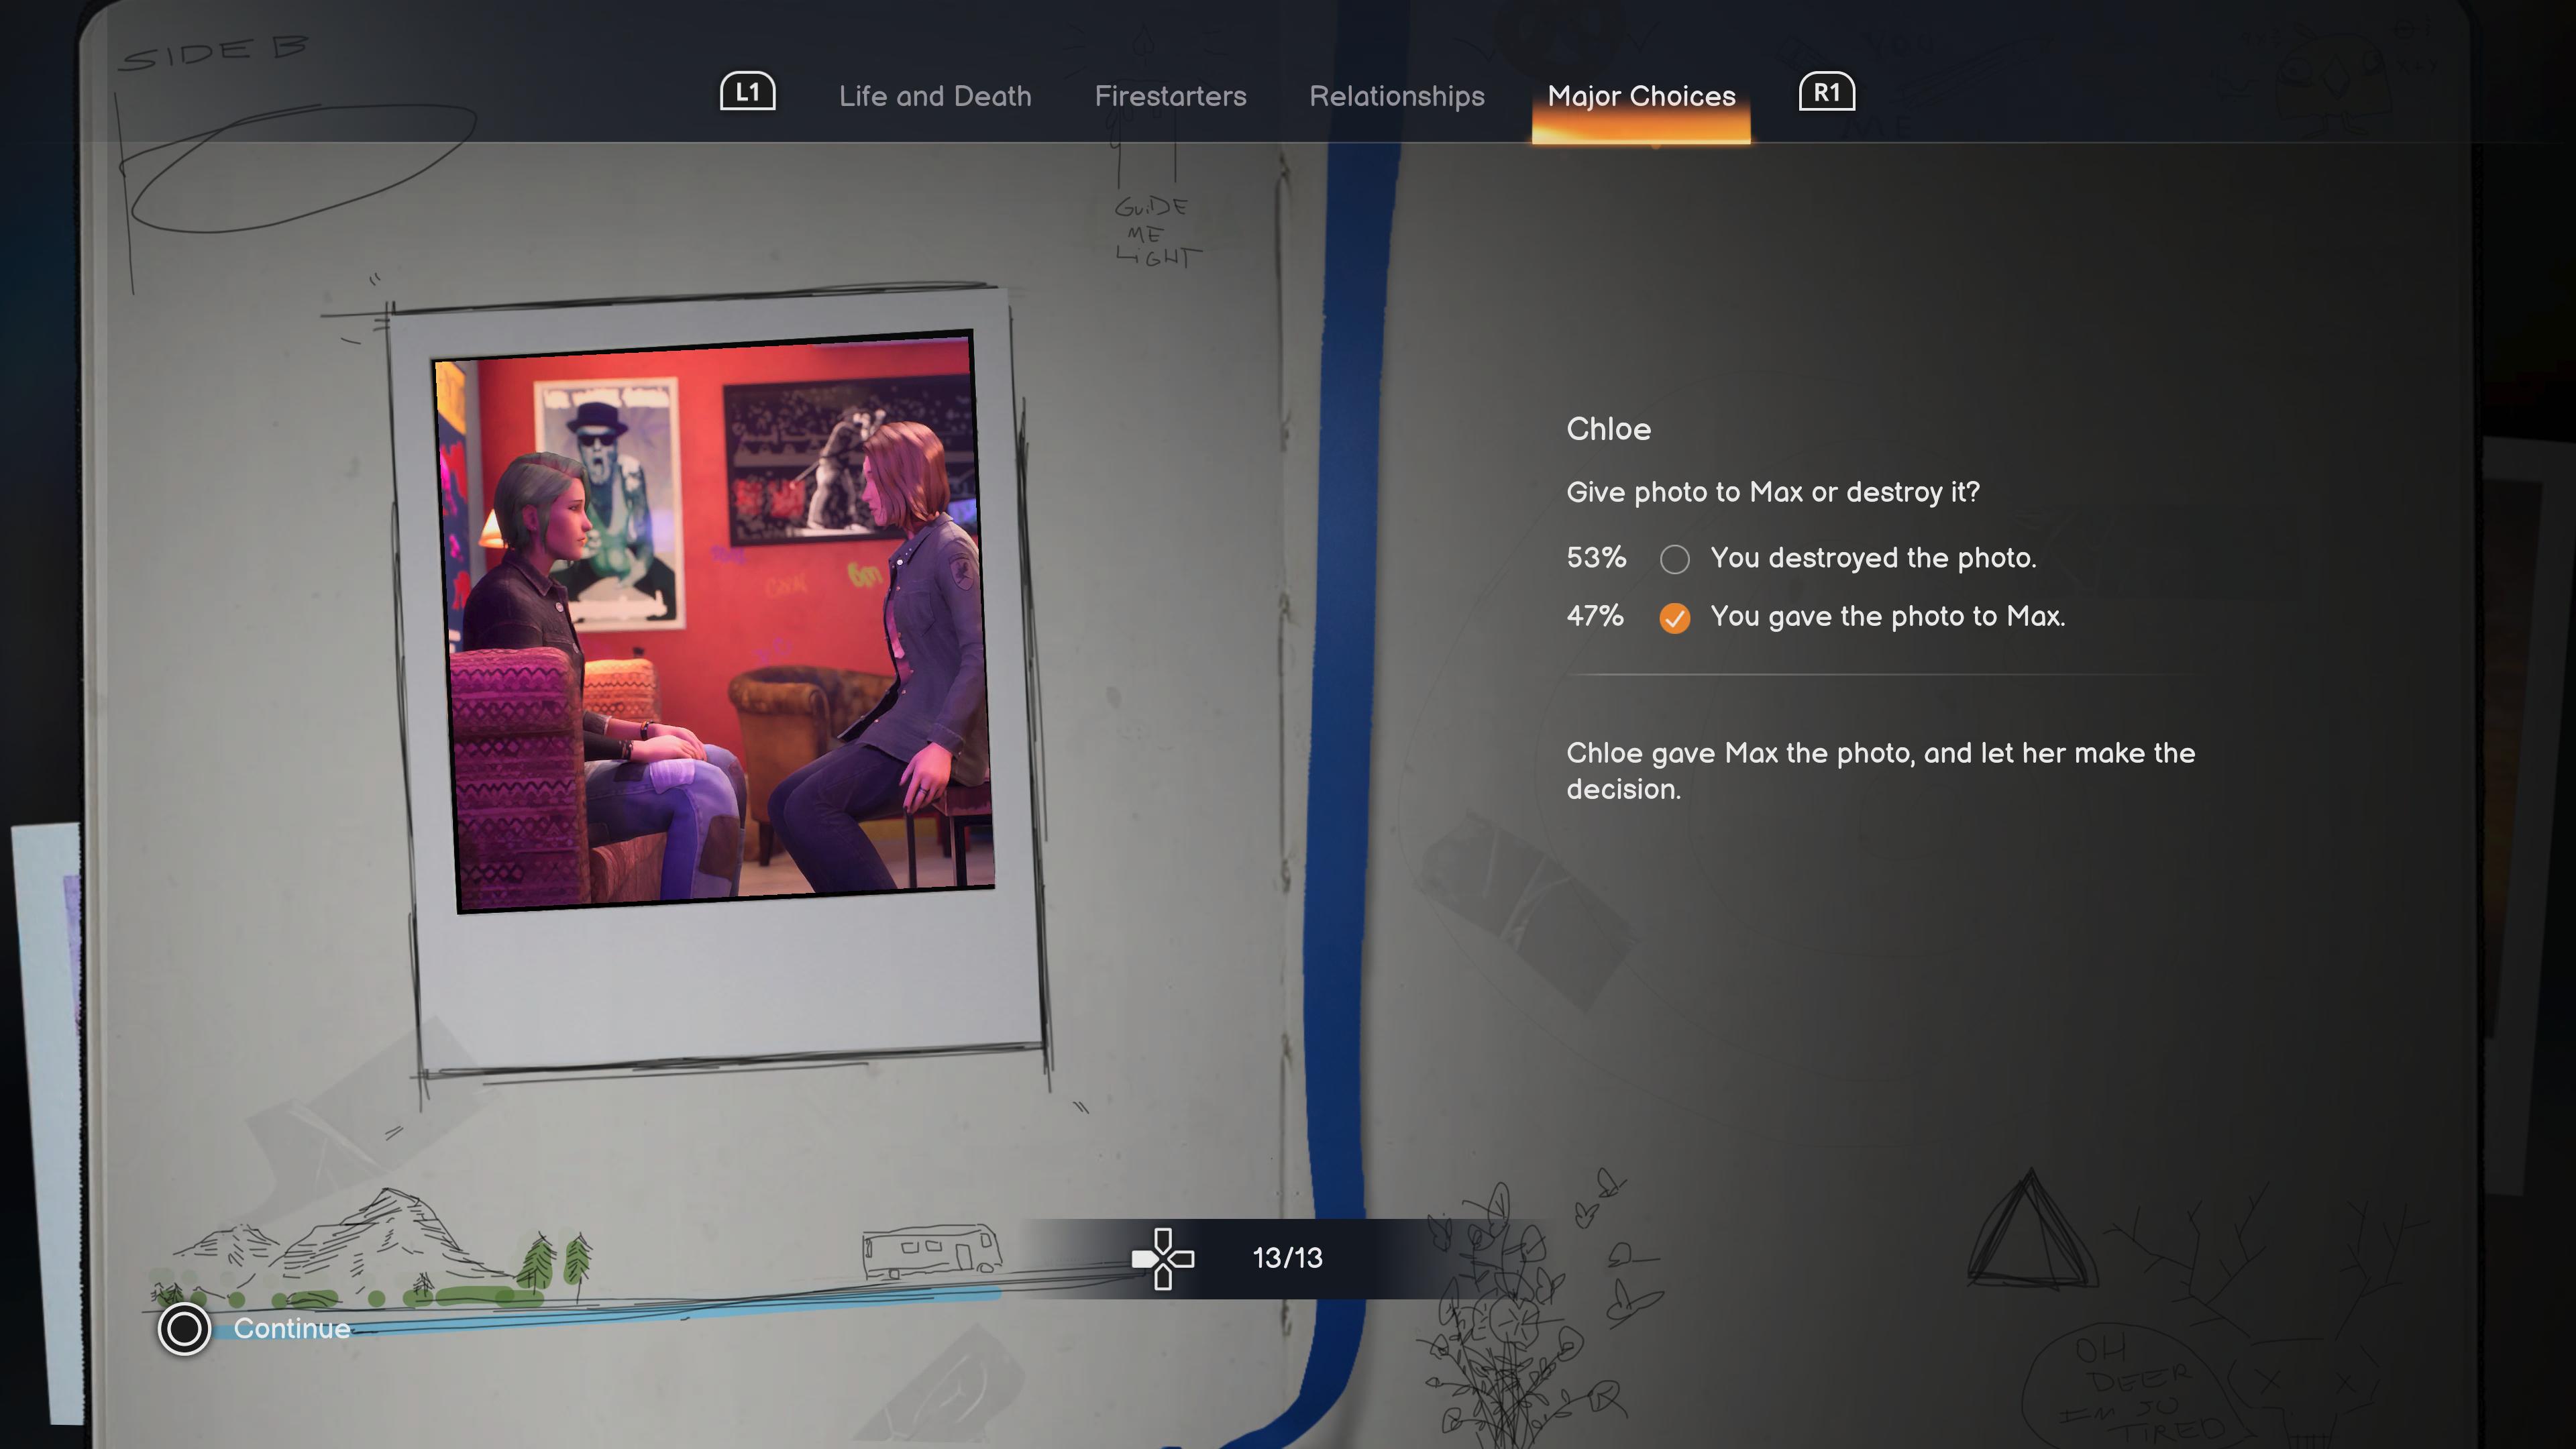
Task: Click the Continue label
Action: [292, 1329]
